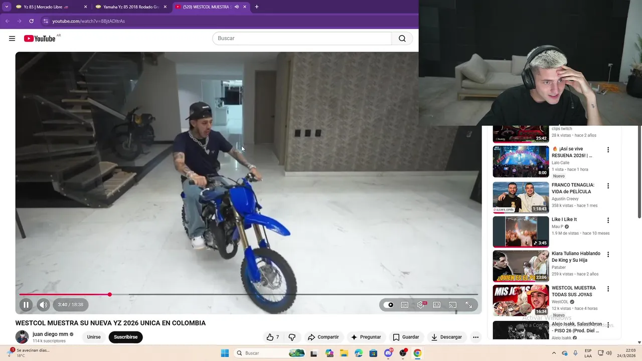Focus the YouTube Buscar search field

[x=302, y=39]
